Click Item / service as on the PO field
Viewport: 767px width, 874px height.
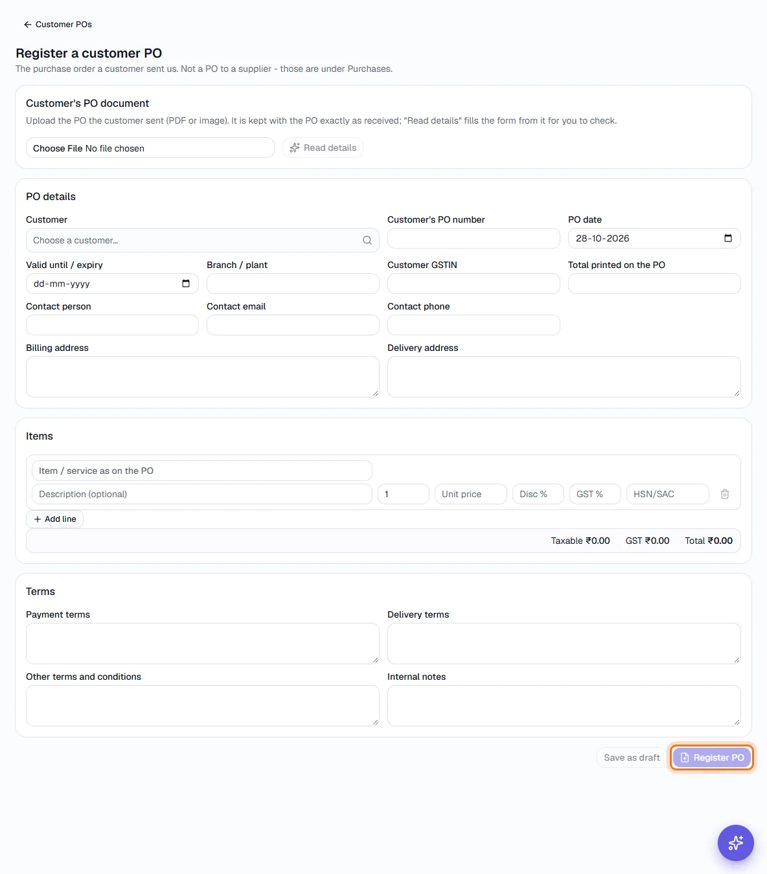202,471
